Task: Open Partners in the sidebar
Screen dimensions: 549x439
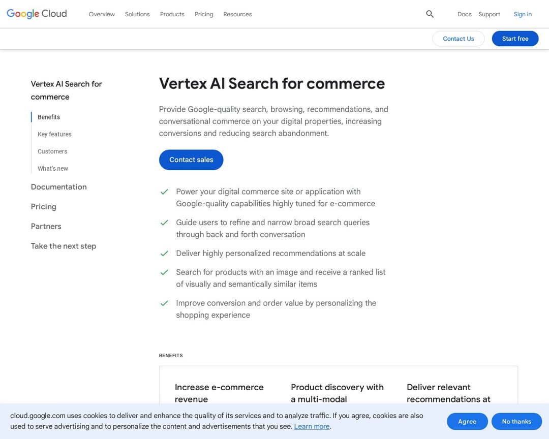Action: [x=46, y=226]
